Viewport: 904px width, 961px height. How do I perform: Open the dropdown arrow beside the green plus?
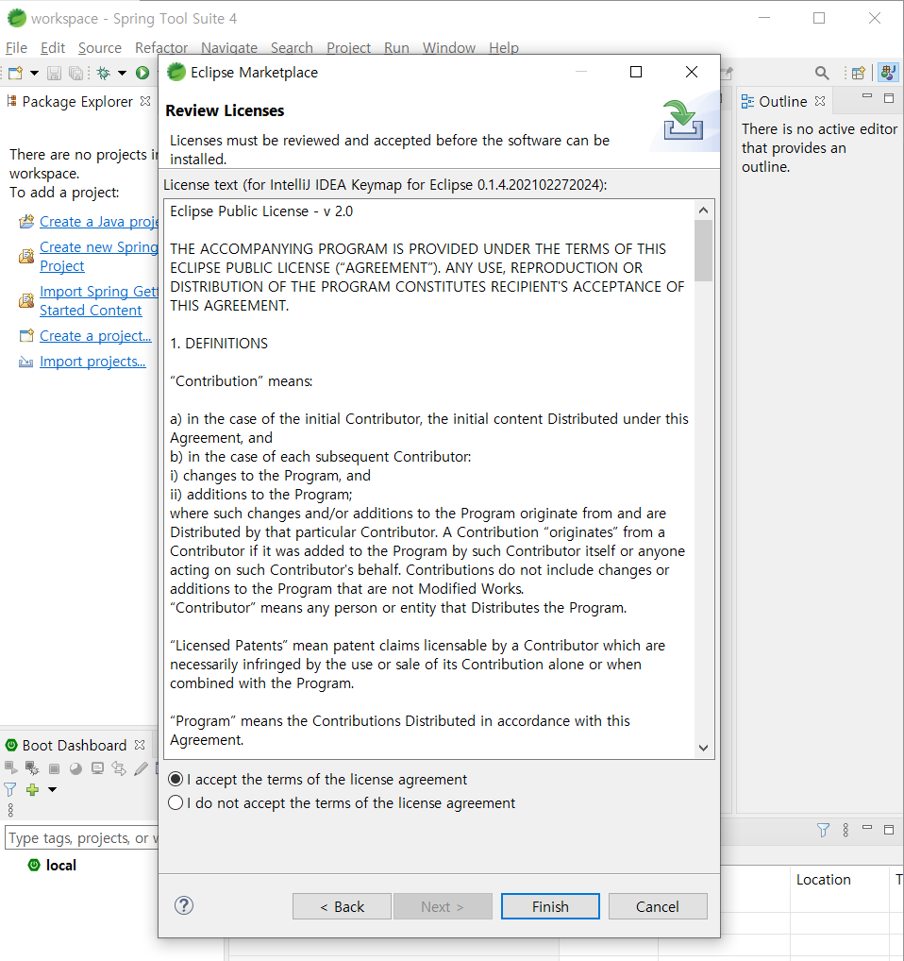point(52,789)
